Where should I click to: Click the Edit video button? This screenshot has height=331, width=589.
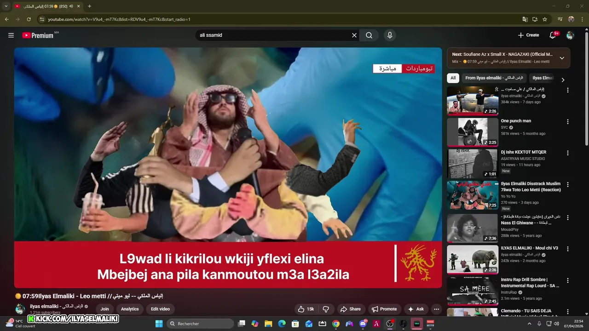(160, 309)
